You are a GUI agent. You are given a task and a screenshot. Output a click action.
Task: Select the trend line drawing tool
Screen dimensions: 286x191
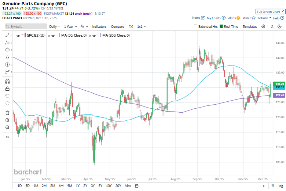7,35
